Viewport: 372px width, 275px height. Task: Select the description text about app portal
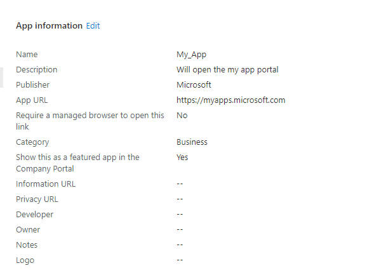[x=227, y=70]
